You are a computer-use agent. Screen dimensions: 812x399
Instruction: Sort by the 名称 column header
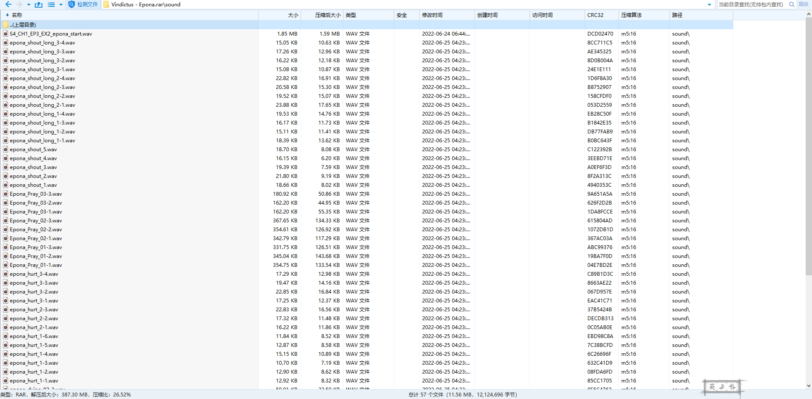point(17,15)
